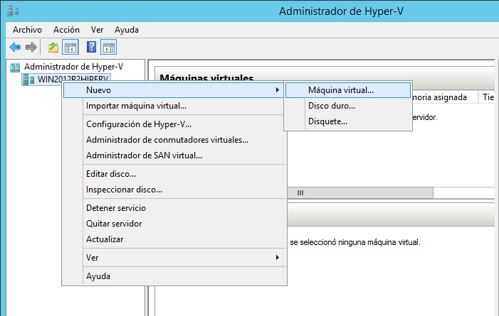This screenshot has height=316, width=499.
Task: Click Detener servicio in context menu
Action: pos(115,208)
